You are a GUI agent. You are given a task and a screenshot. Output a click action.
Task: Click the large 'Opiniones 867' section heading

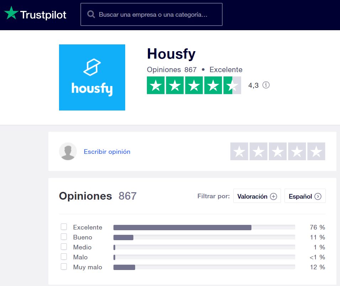98,196
